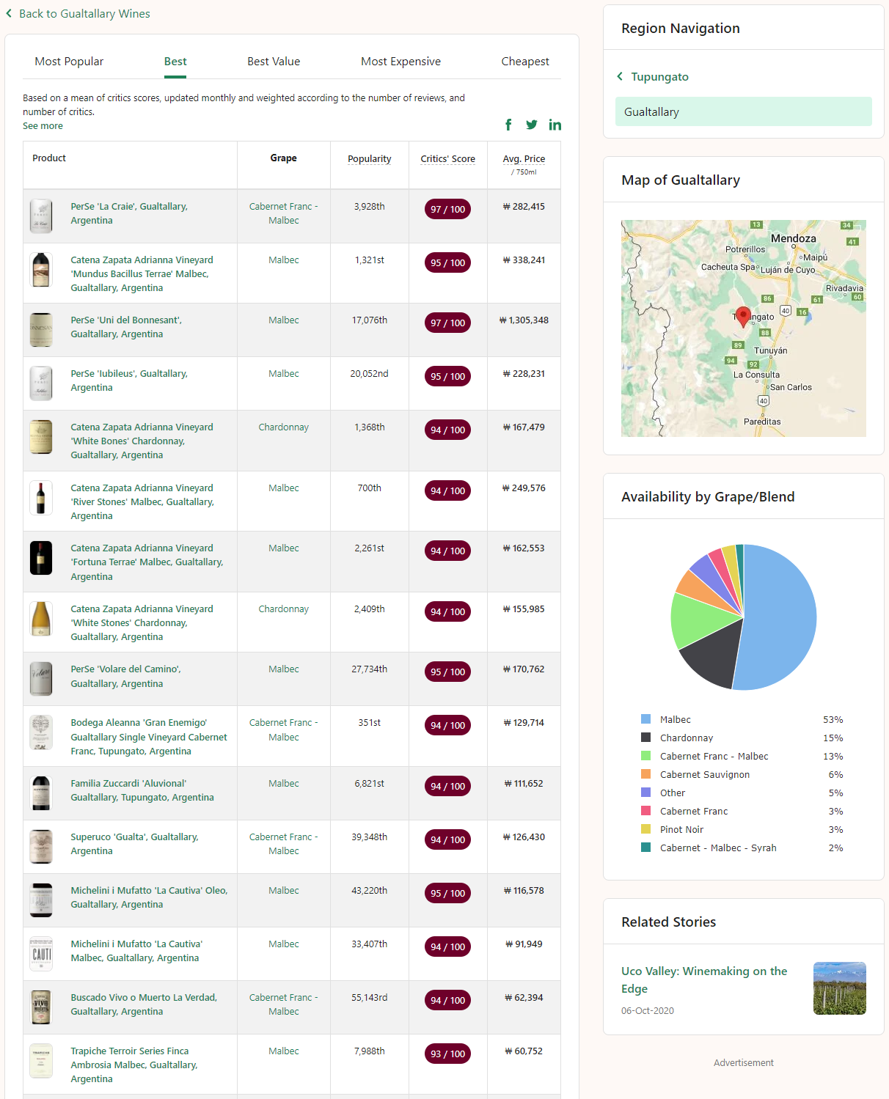This screenshot has height=1099, width=889.
Task: Click the chevron next to Tupungato
Action: pyautogui.click(x=620, y=76)
